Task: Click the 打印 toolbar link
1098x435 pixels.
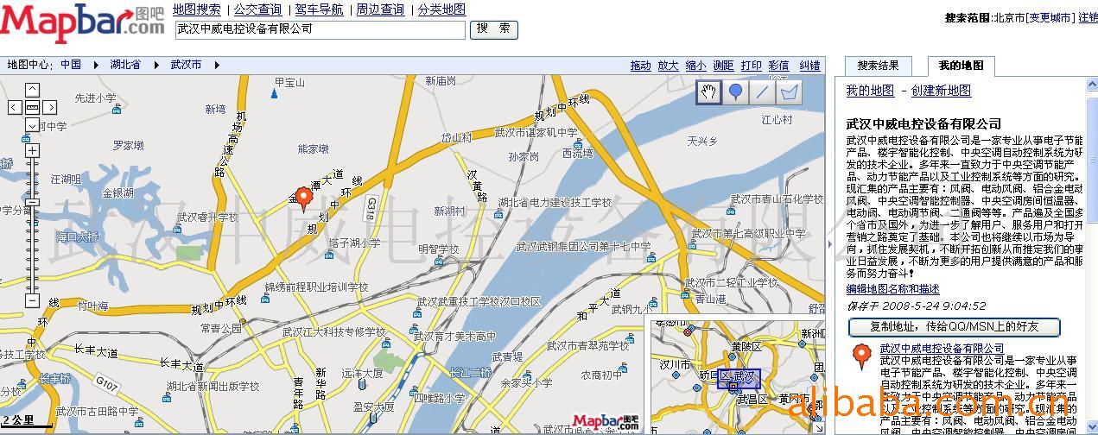Action: point(751,66)
